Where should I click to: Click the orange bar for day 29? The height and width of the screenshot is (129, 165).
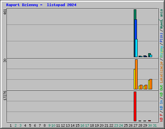point(146,87)
